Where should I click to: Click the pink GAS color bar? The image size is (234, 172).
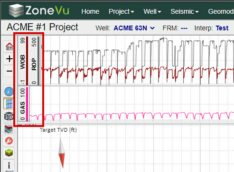click(x=27, y=104)
